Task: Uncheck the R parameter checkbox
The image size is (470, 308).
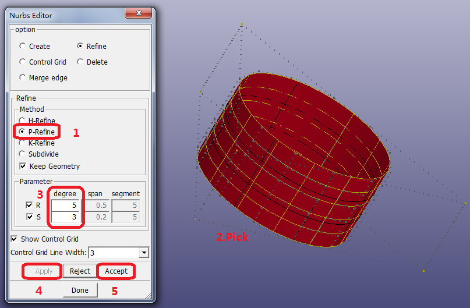Action: [x=30, y=206]
